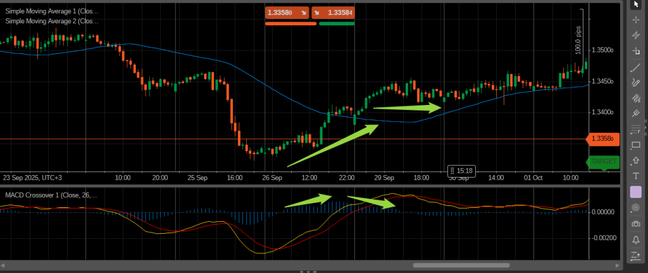Click the buy button showing 1.33584
Image resolution: width=648 pixels, height=273 pixels.
click(332, 12)
